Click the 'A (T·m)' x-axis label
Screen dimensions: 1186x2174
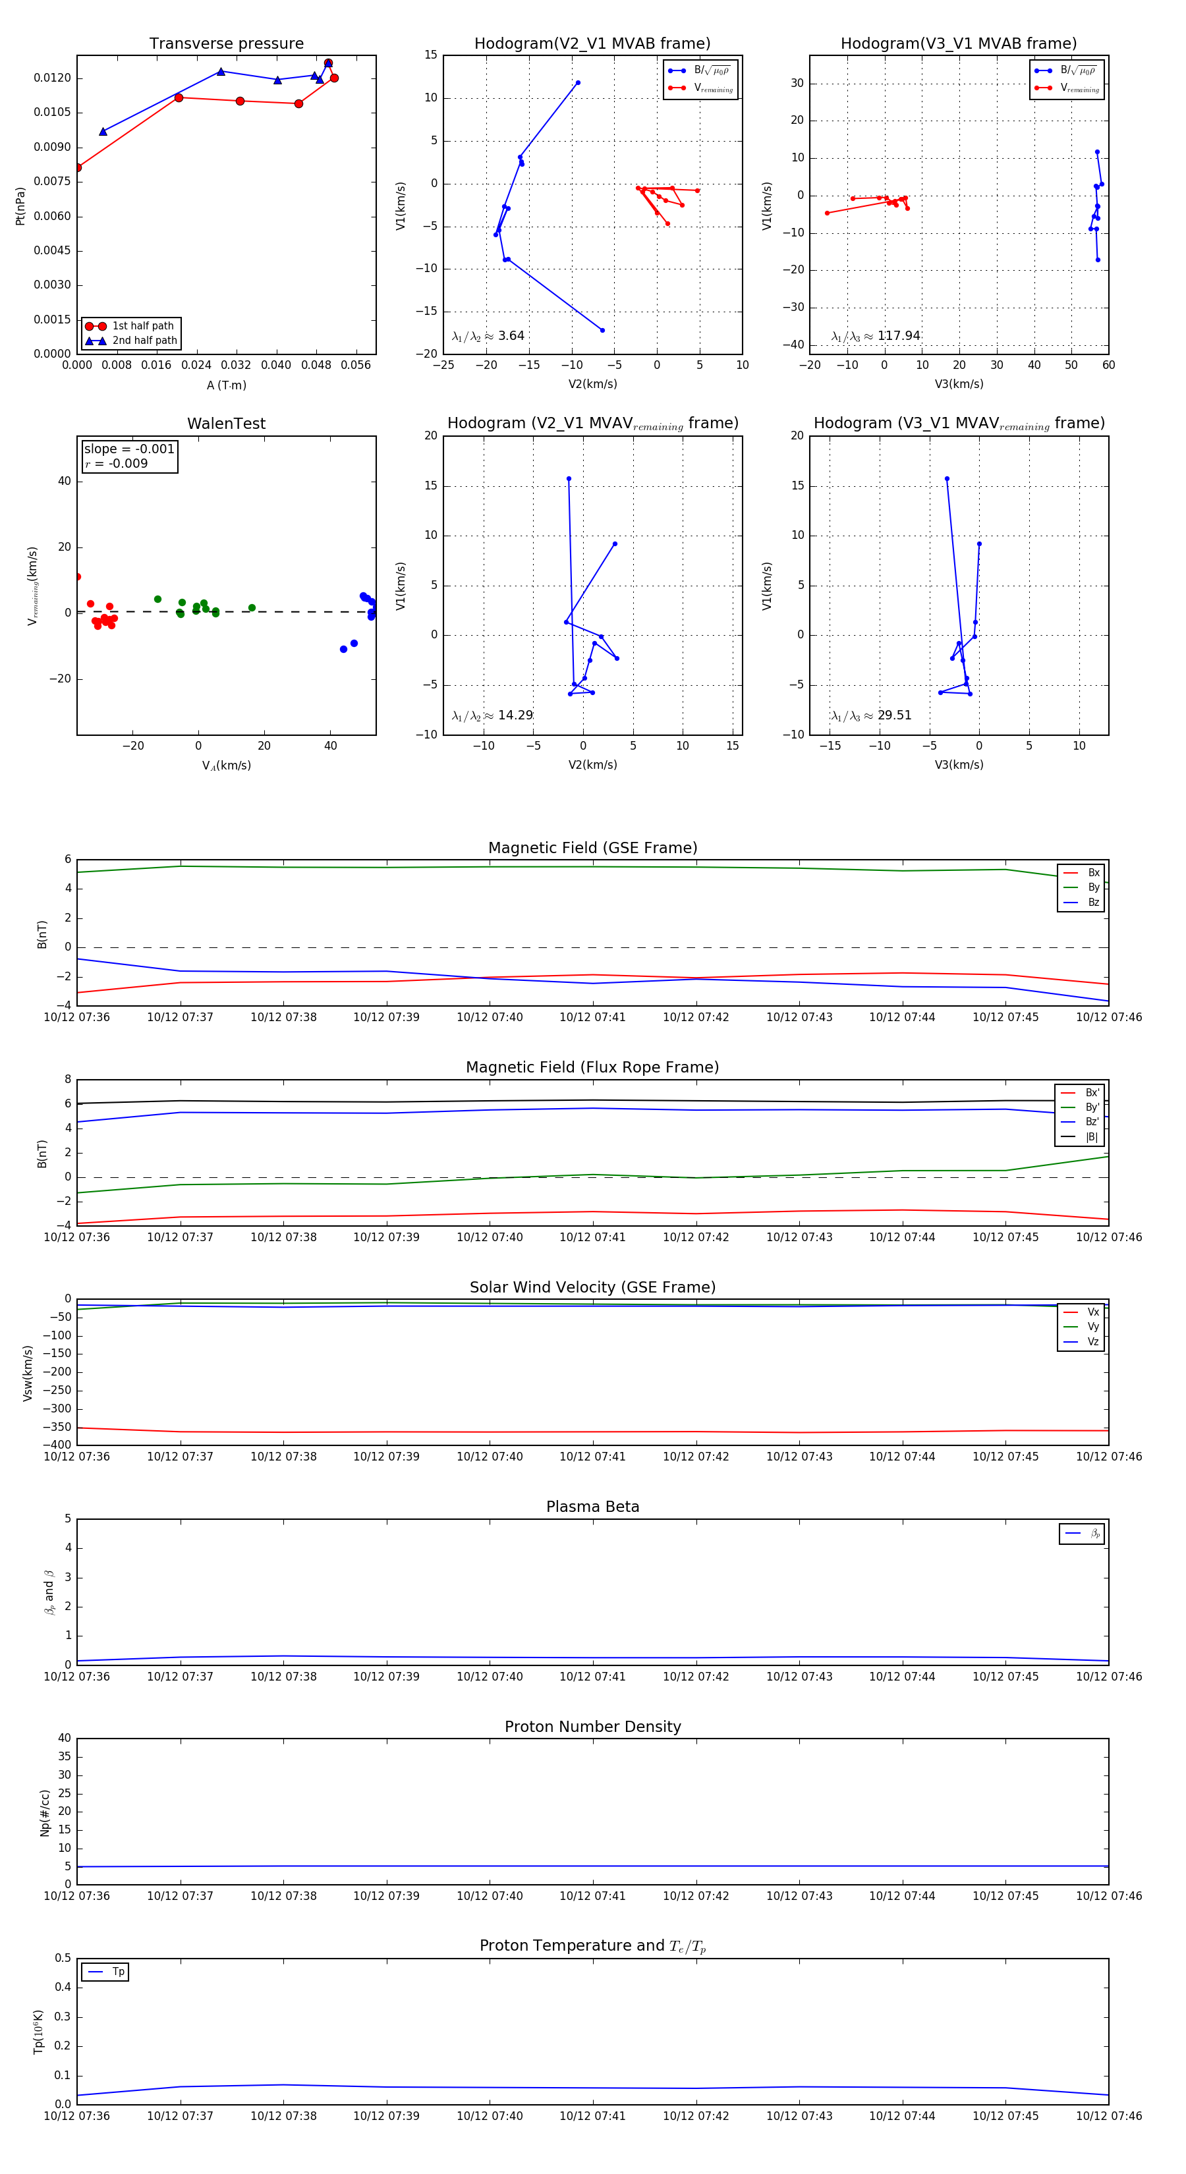pos(226,385)
